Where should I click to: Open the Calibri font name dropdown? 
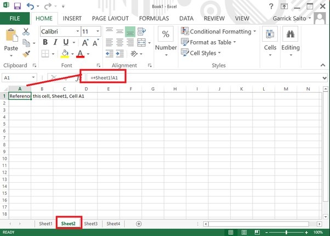click(x=59, y=32)
